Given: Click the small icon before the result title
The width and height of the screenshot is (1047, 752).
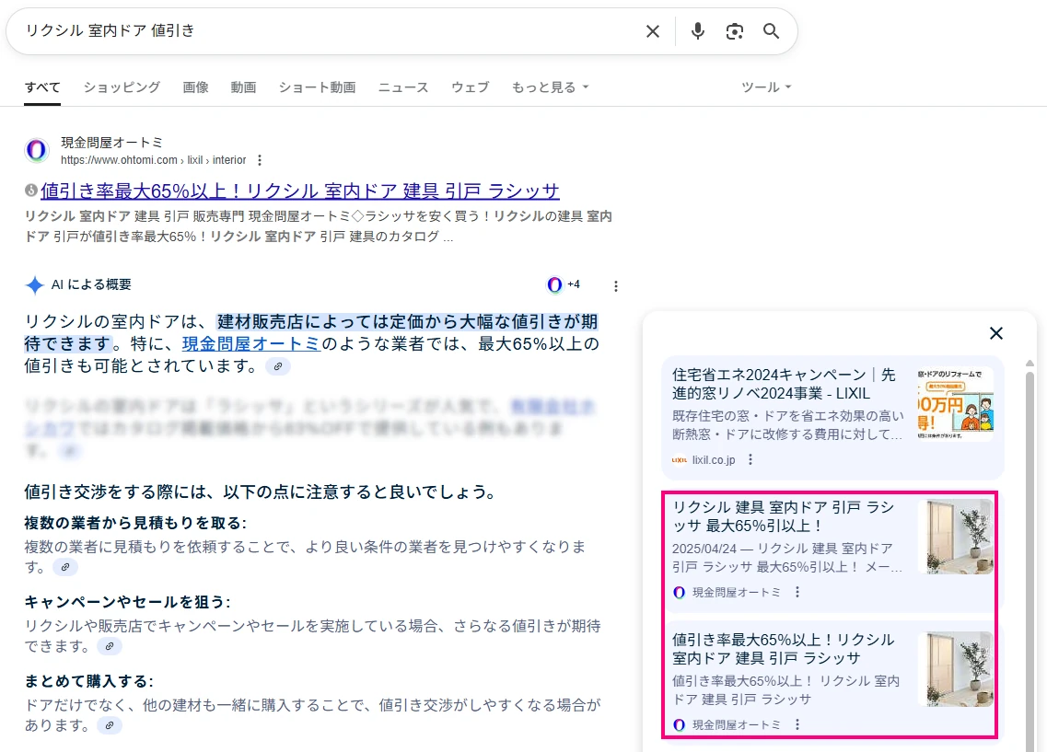Looking at the screenshot, I should 30,191.
